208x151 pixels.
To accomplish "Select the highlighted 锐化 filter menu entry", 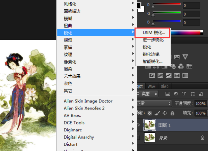I will coord(96,33).
